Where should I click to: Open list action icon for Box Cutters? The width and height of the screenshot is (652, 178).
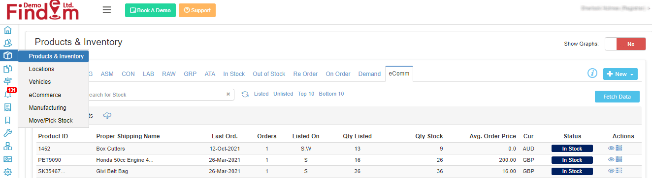click(x=619, y=148)
